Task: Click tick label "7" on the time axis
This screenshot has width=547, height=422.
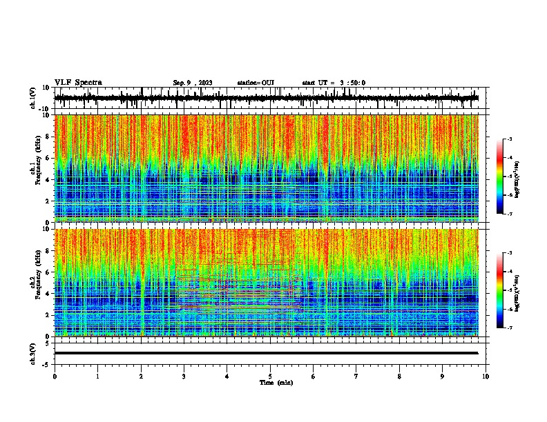Action: coord(356,376)
